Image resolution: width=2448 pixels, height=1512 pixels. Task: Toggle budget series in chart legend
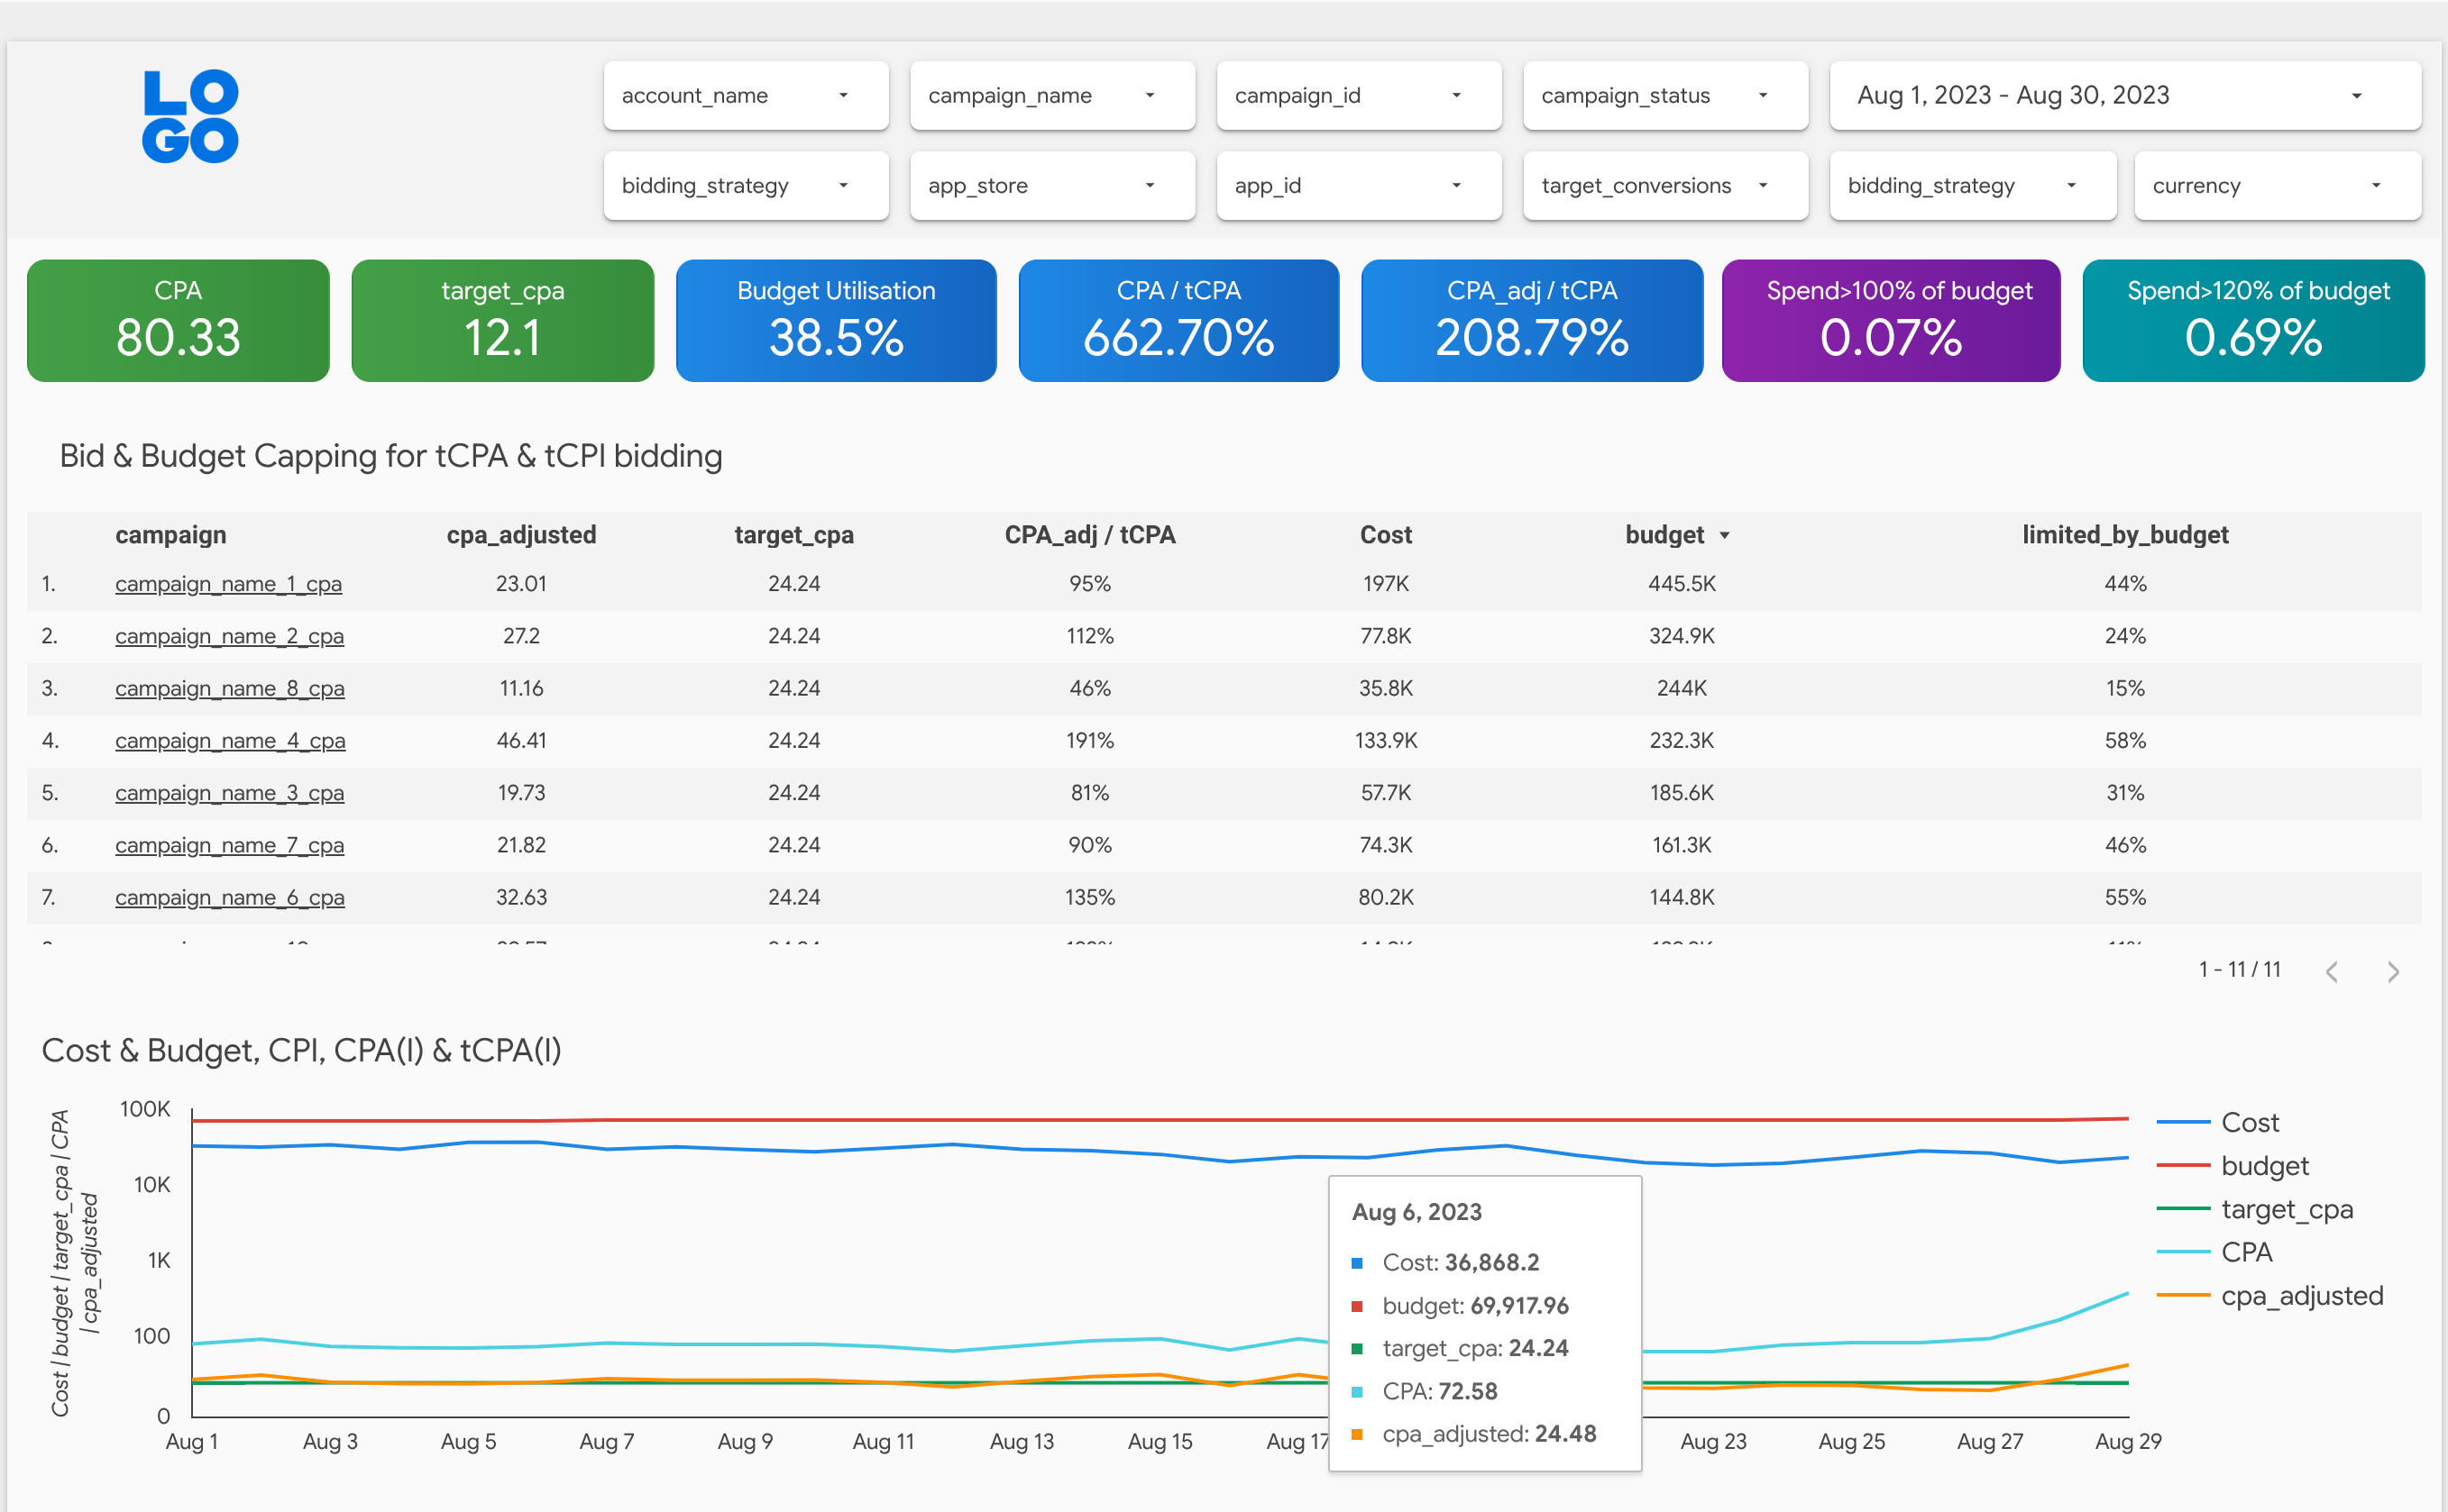pos(2264,1166)
